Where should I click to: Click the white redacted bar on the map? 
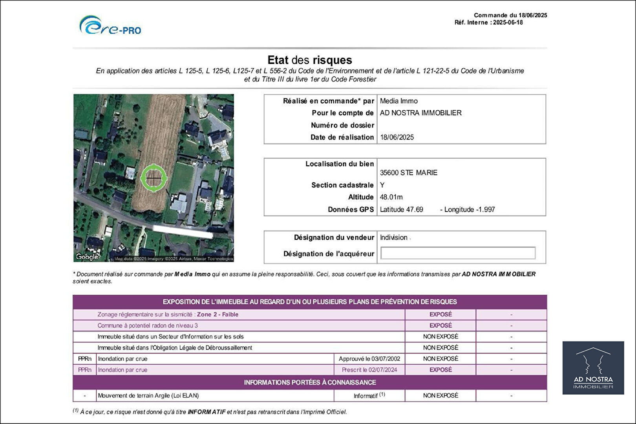click(183, 232)
